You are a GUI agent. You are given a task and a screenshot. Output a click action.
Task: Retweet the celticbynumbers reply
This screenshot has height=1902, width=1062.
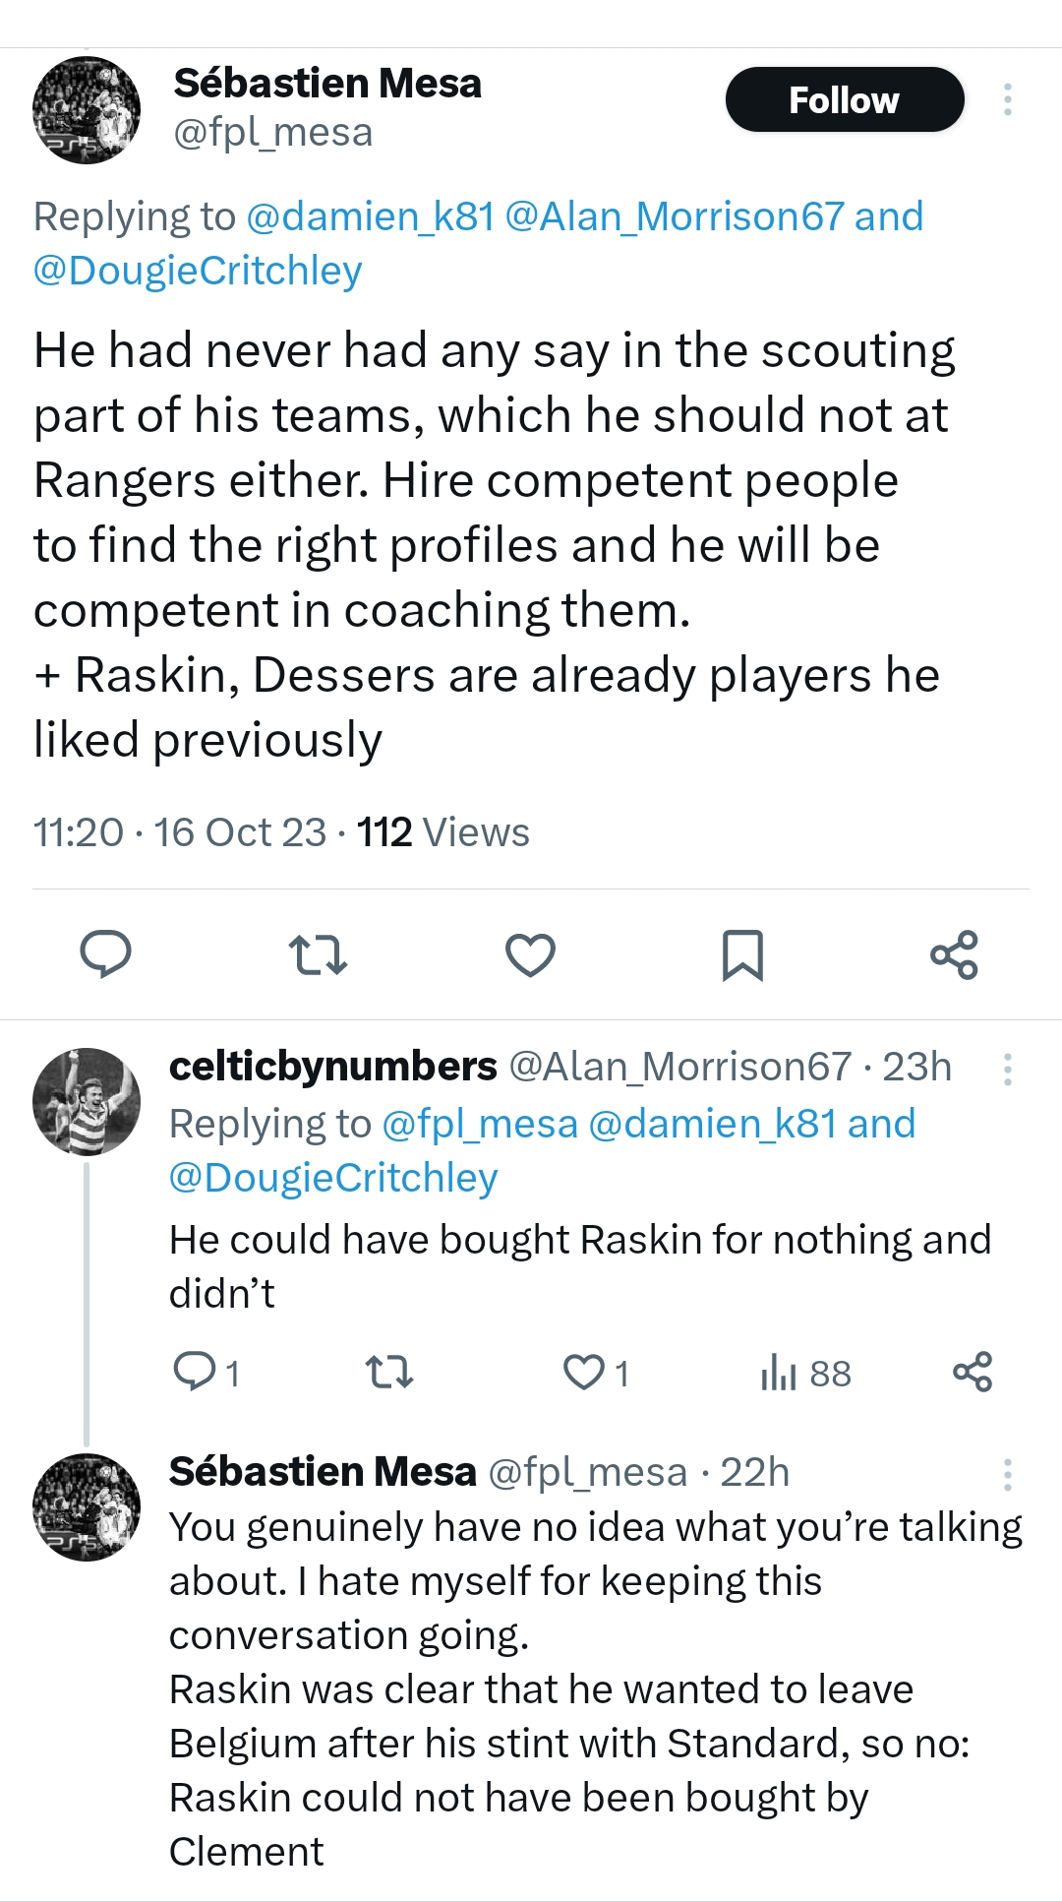click(388, 1372)
